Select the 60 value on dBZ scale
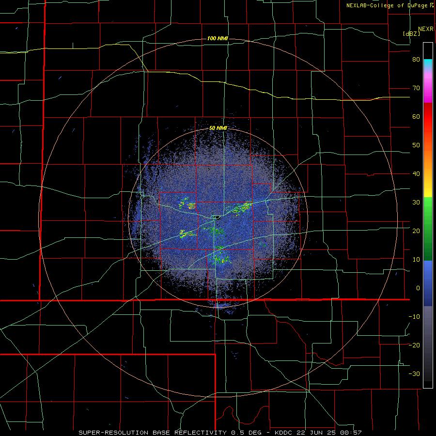 416,116
